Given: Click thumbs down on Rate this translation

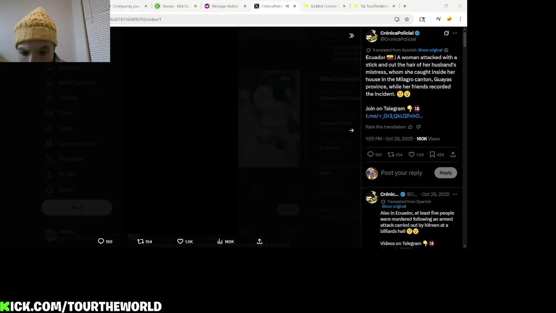Looking at the screenshot, I should 418,127.
